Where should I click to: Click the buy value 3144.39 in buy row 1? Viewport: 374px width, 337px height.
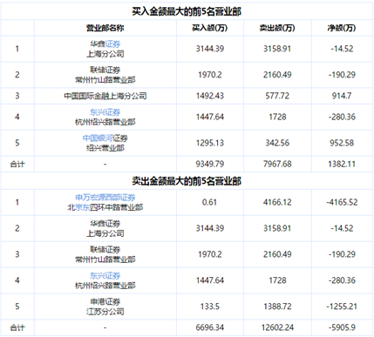pyautogui.click(x=210, y=49)
